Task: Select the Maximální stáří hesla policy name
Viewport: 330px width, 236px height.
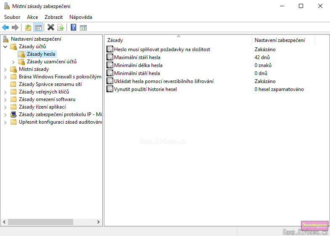Action: [x=137, y=57]
